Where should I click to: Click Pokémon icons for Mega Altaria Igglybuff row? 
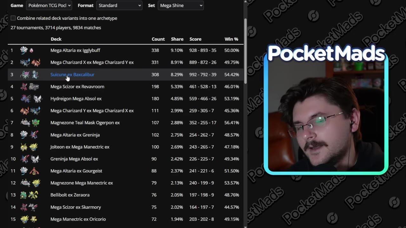pos(27,50)
